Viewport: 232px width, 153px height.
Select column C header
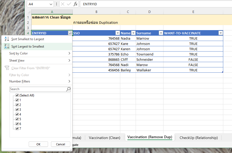point(128,12)
